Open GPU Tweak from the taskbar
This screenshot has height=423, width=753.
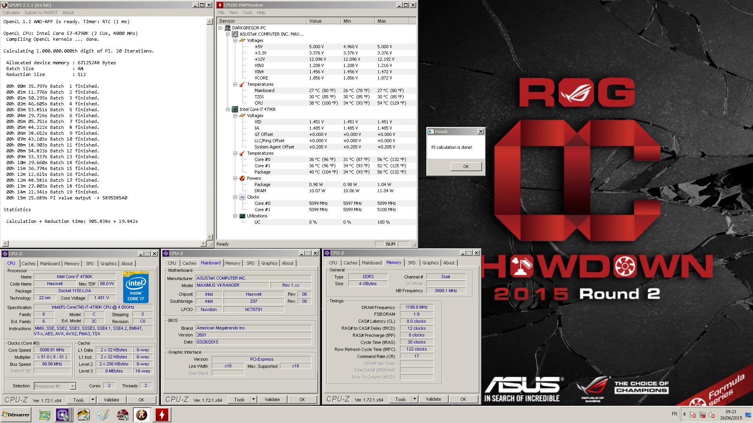click(x=122, y=415)
